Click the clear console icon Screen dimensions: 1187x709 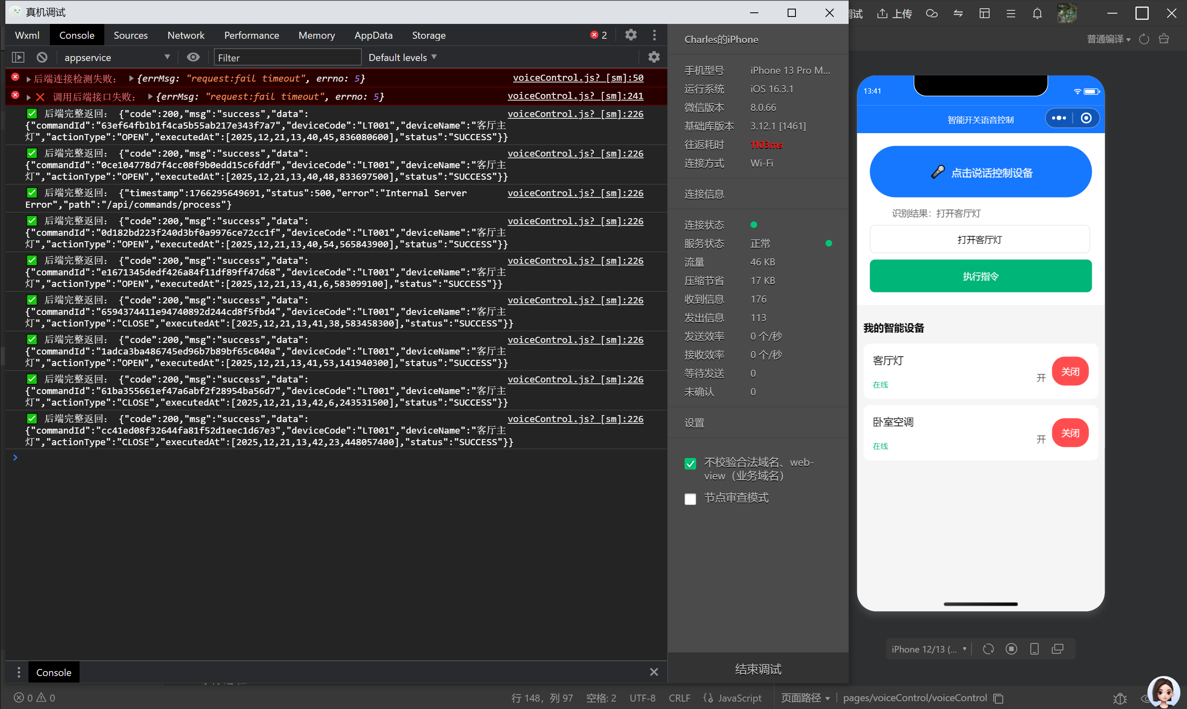(x=42, y=57)
